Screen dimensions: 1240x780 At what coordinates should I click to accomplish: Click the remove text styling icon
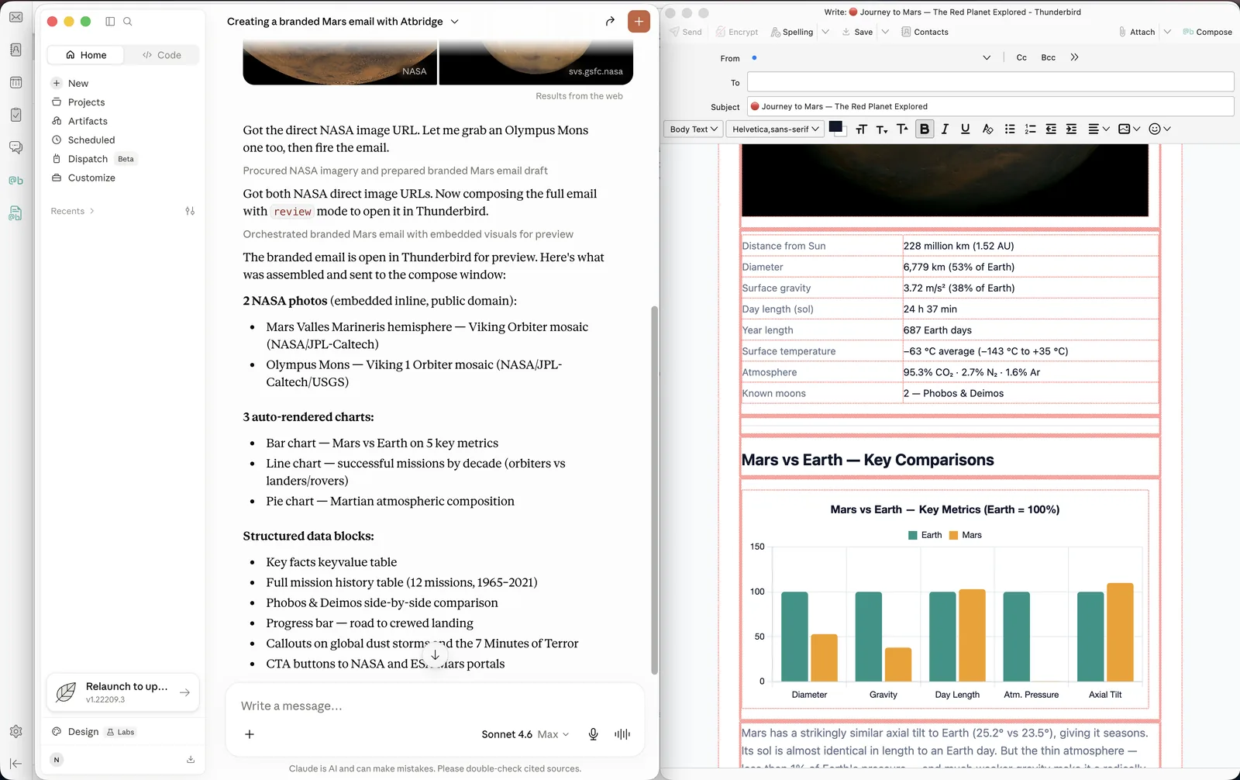[x=987, y=129]
